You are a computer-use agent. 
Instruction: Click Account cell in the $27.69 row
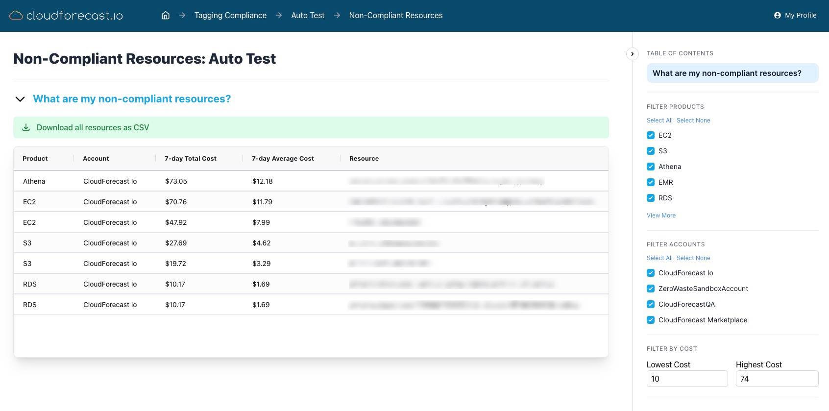click(110, 243)
